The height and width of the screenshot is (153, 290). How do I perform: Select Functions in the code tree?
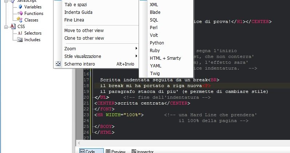[34, 13]
